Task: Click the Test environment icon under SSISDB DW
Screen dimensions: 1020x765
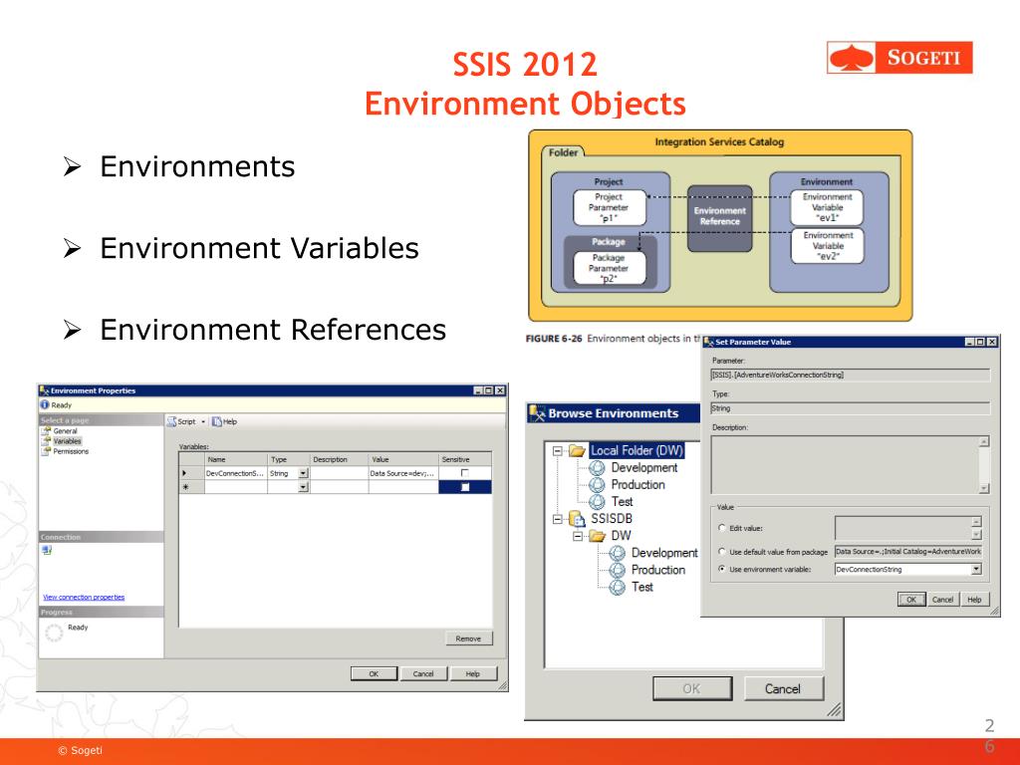Action: point(617,587)
